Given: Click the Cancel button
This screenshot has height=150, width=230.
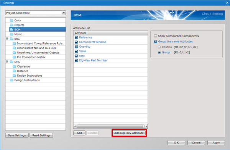Looking at the screenshot, I should click(x=196, y=142).
